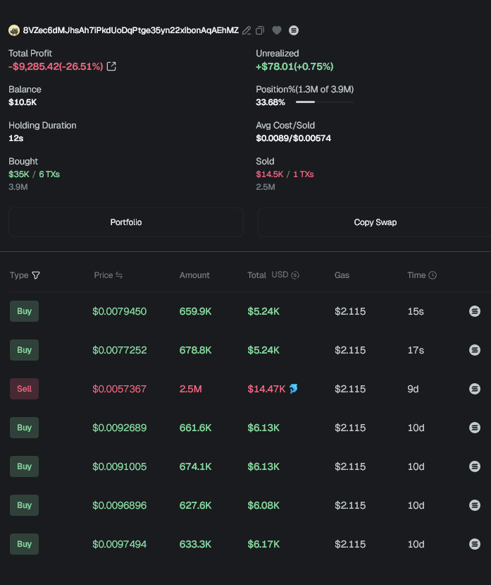Copy the wallet address with the copy icon
The image size is (491, 585).
(x=260, y=30)
